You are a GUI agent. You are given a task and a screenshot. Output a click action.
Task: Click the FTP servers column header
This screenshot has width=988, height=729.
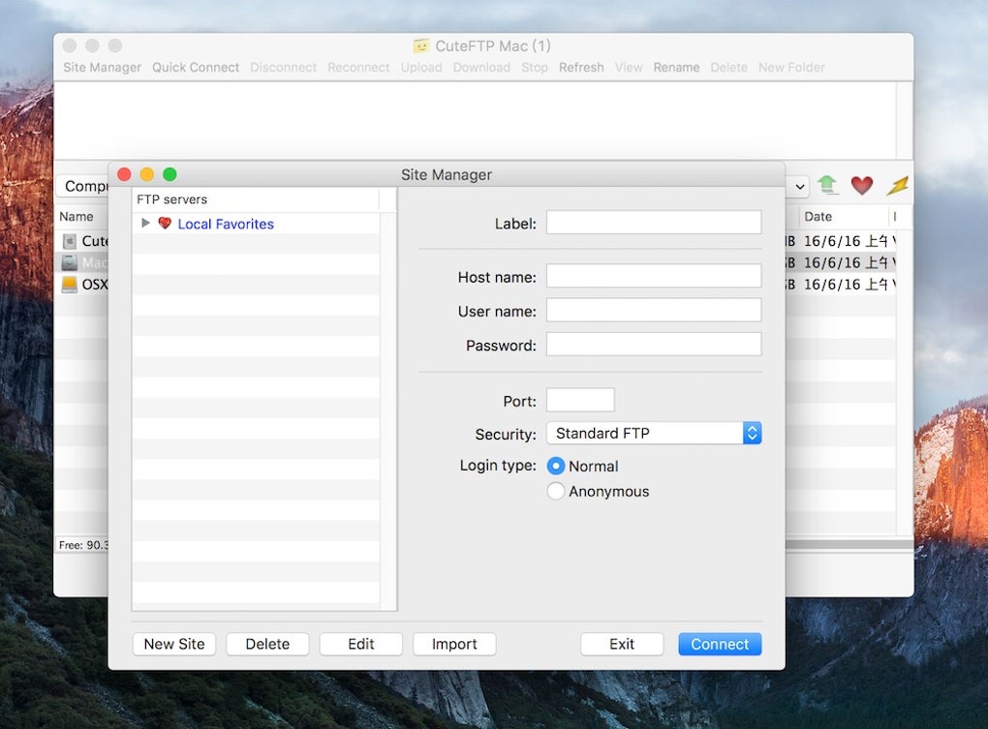click(255, 199)
